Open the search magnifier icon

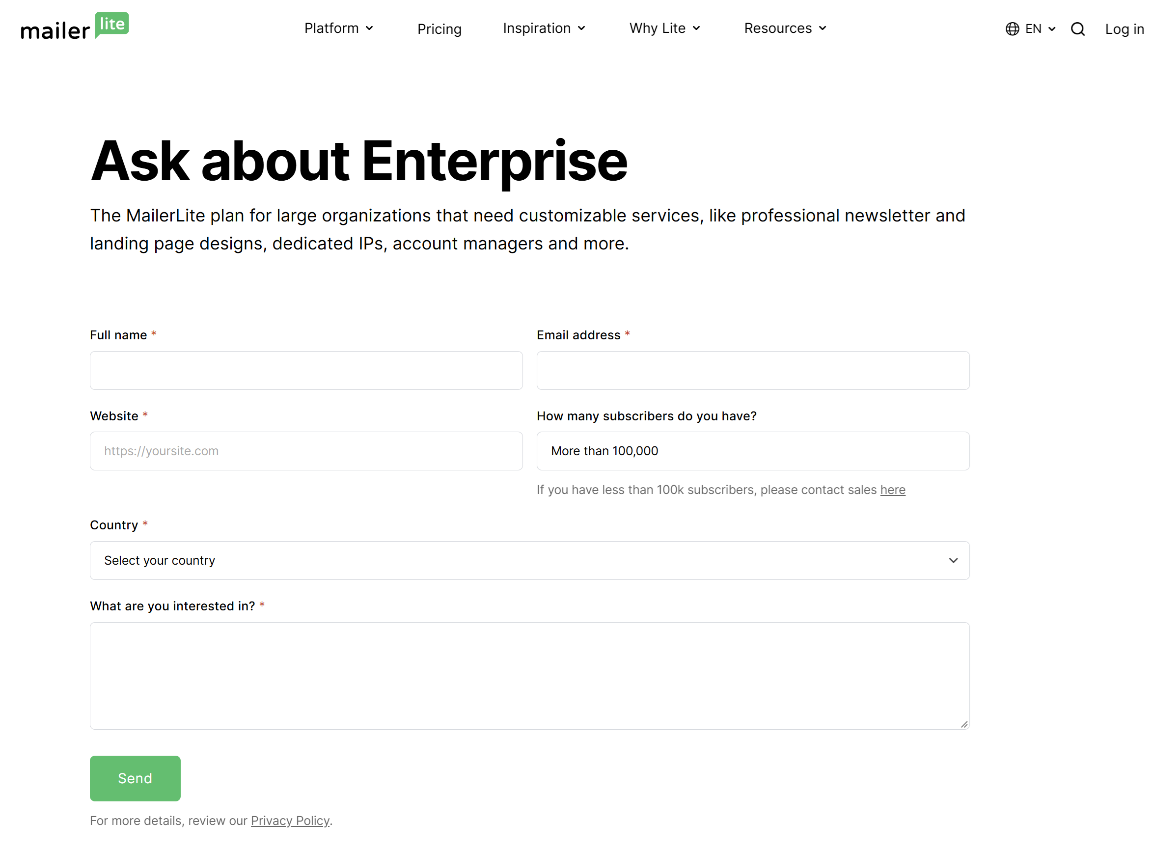point(1077,29)
